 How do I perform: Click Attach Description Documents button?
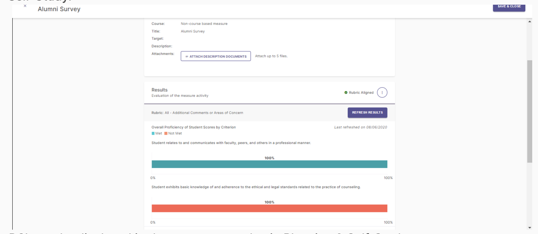[x=216, y=56]
